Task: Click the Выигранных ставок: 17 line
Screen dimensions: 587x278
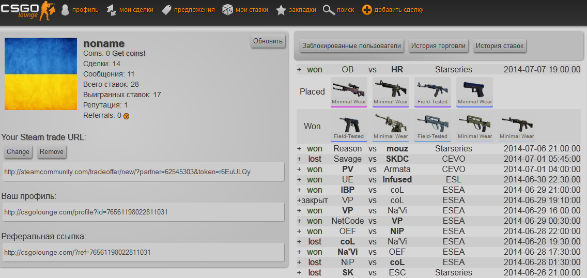Action: tap(122, 95)
